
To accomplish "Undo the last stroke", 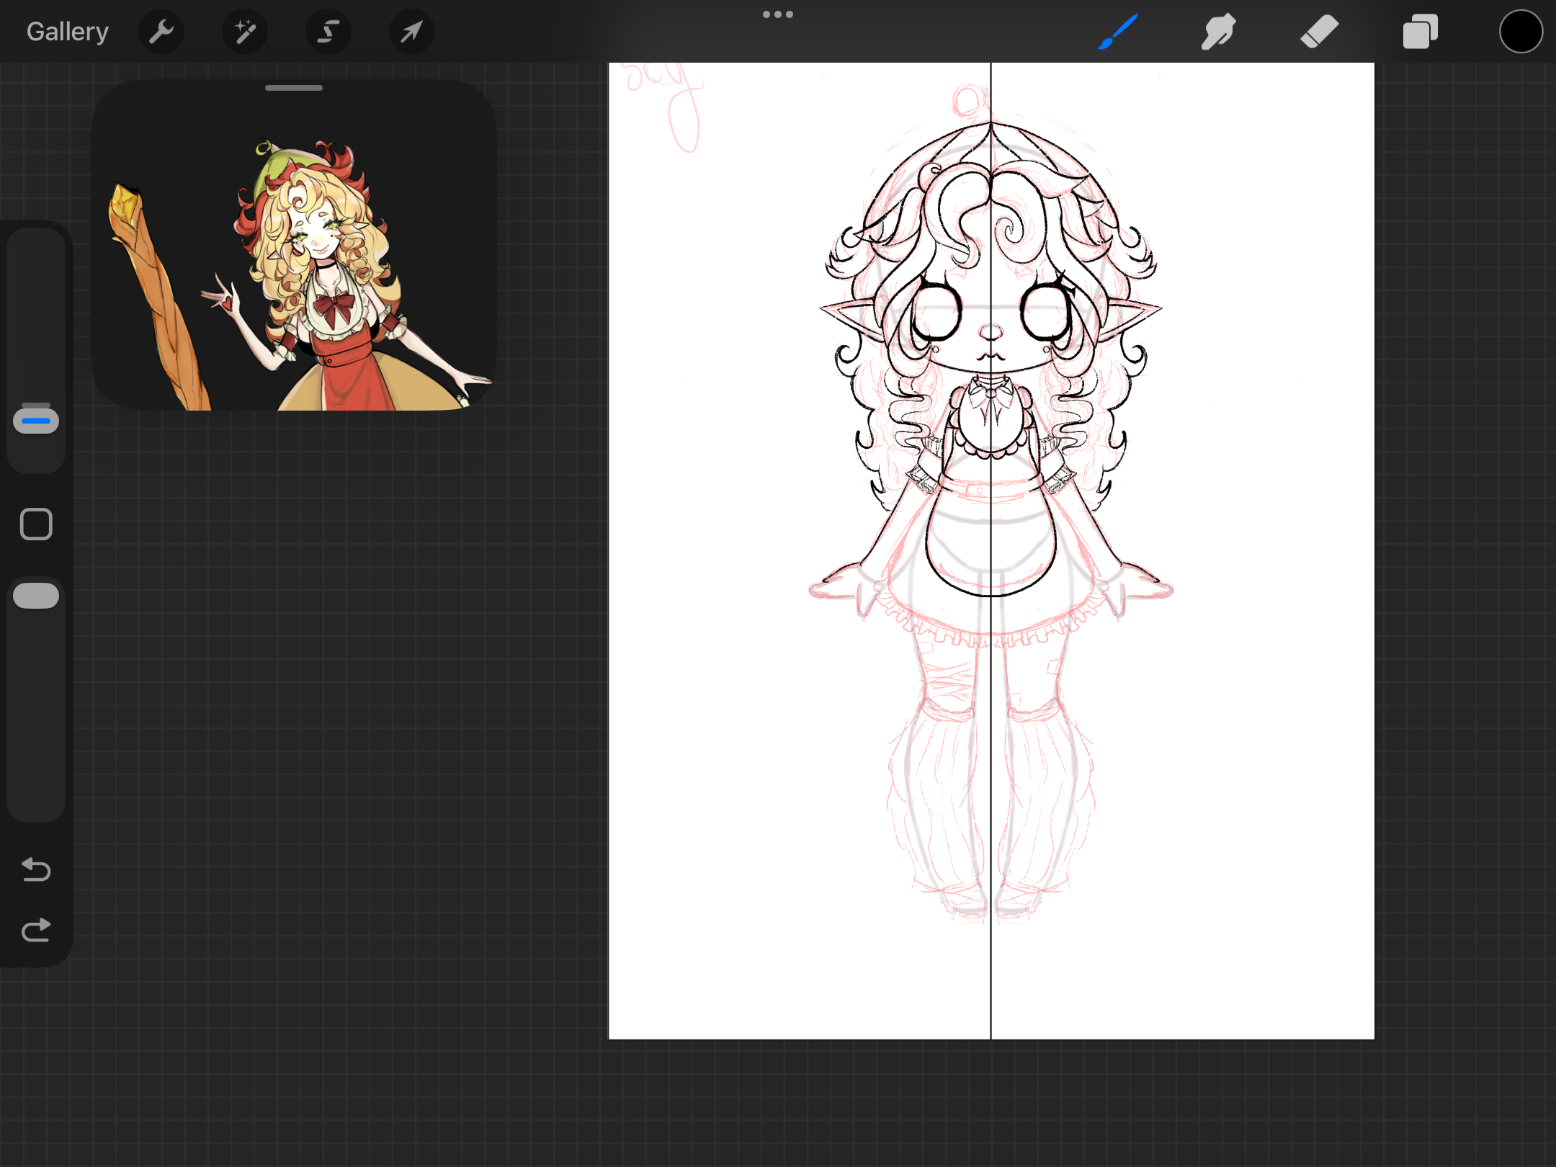I will (x=36, y=869).
